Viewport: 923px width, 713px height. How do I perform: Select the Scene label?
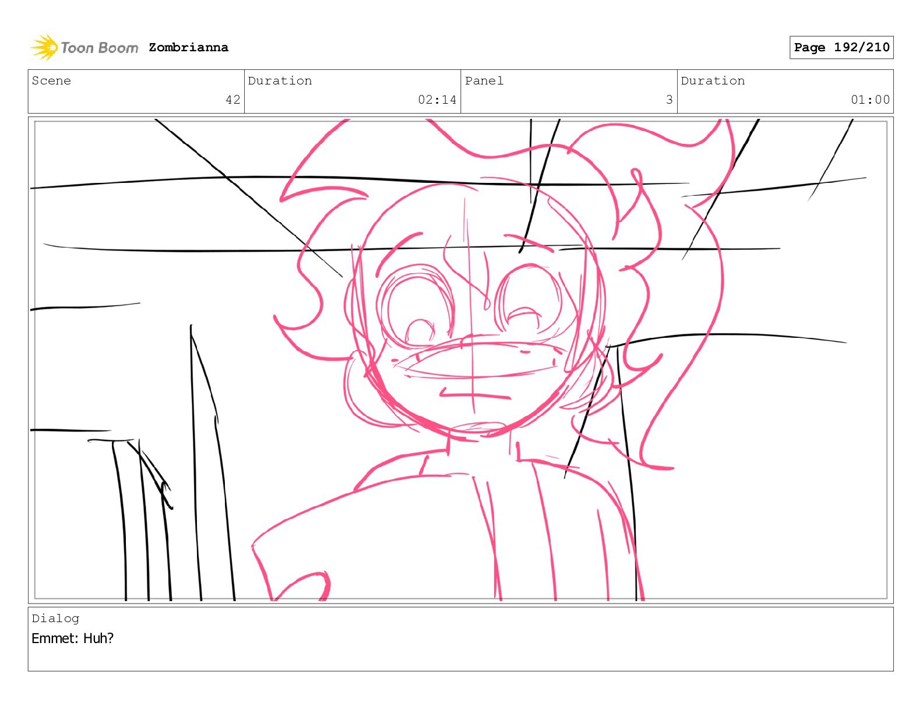(x=51, y=80)
